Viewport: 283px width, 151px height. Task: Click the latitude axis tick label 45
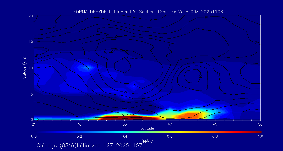[215, 124]
